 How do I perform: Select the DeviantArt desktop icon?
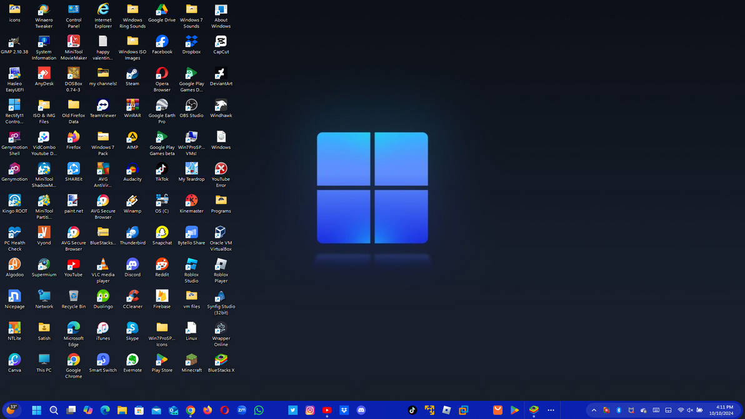221,76
